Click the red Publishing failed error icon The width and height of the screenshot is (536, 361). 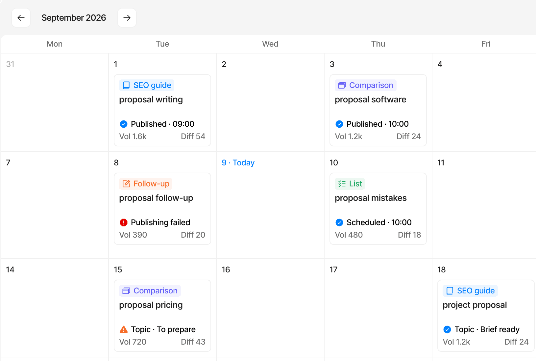[x=124, y=223]
